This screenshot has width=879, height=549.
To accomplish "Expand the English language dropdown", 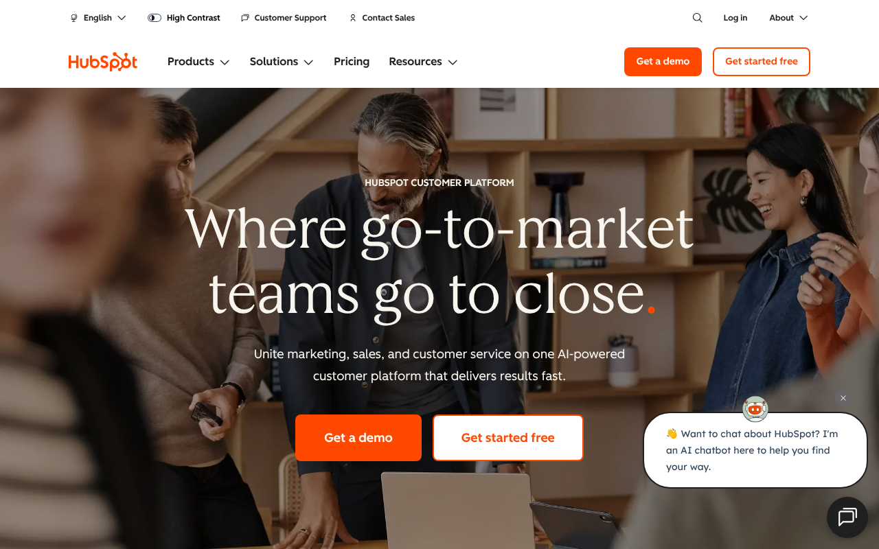I will tap(98, 18).
